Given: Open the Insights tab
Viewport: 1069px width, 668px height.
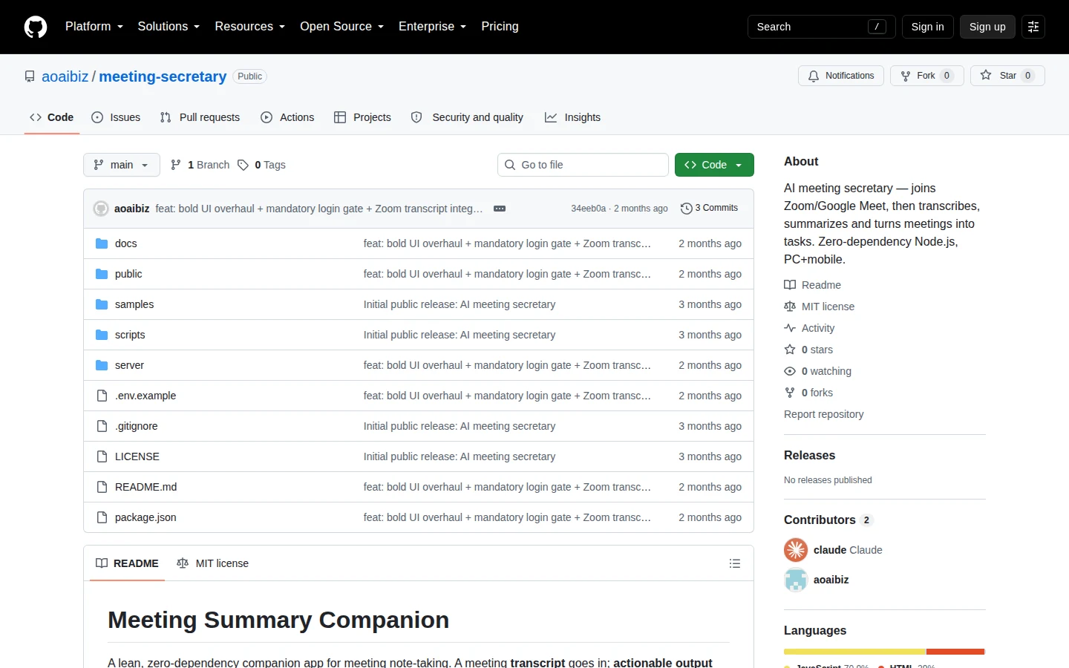Looking at the screenshot, I should tap(572, 117).
